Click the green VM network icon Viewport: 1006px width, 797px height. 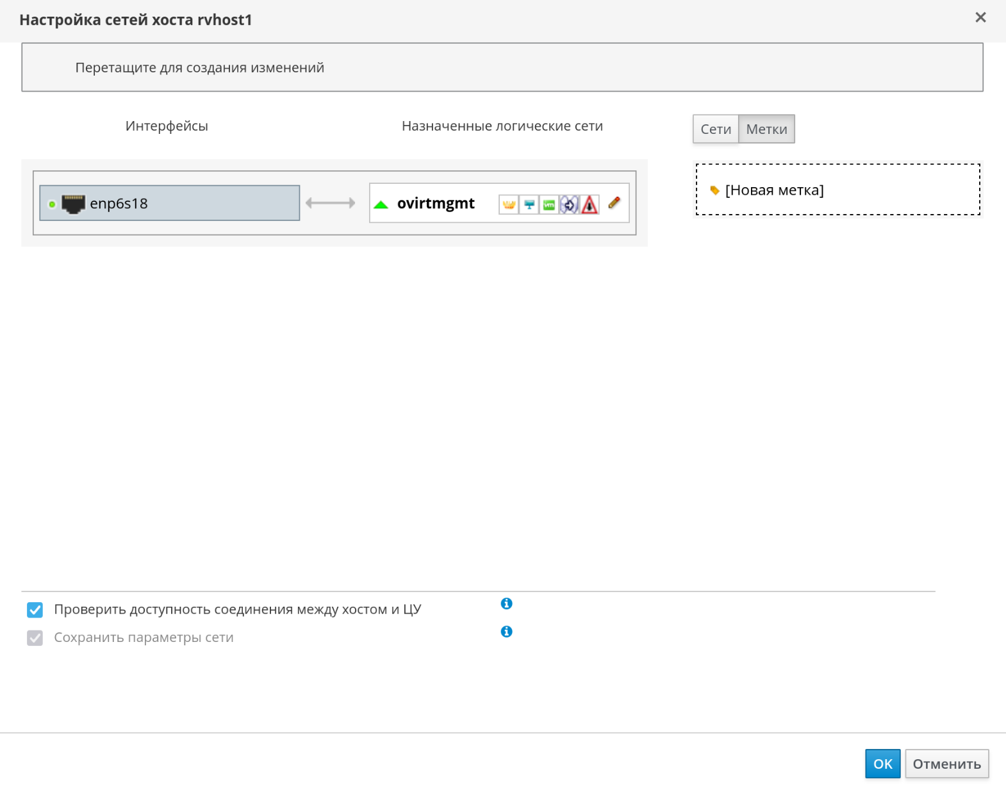click(549, 204)
